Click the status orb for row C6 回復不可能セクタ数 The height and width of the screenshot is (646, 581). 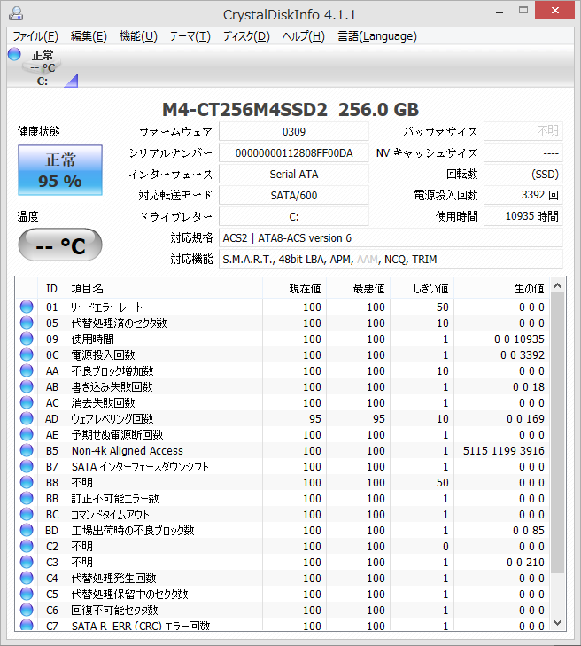click(27, 610)
